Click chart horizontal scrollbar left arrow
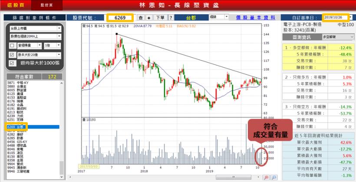 (70, 177)
